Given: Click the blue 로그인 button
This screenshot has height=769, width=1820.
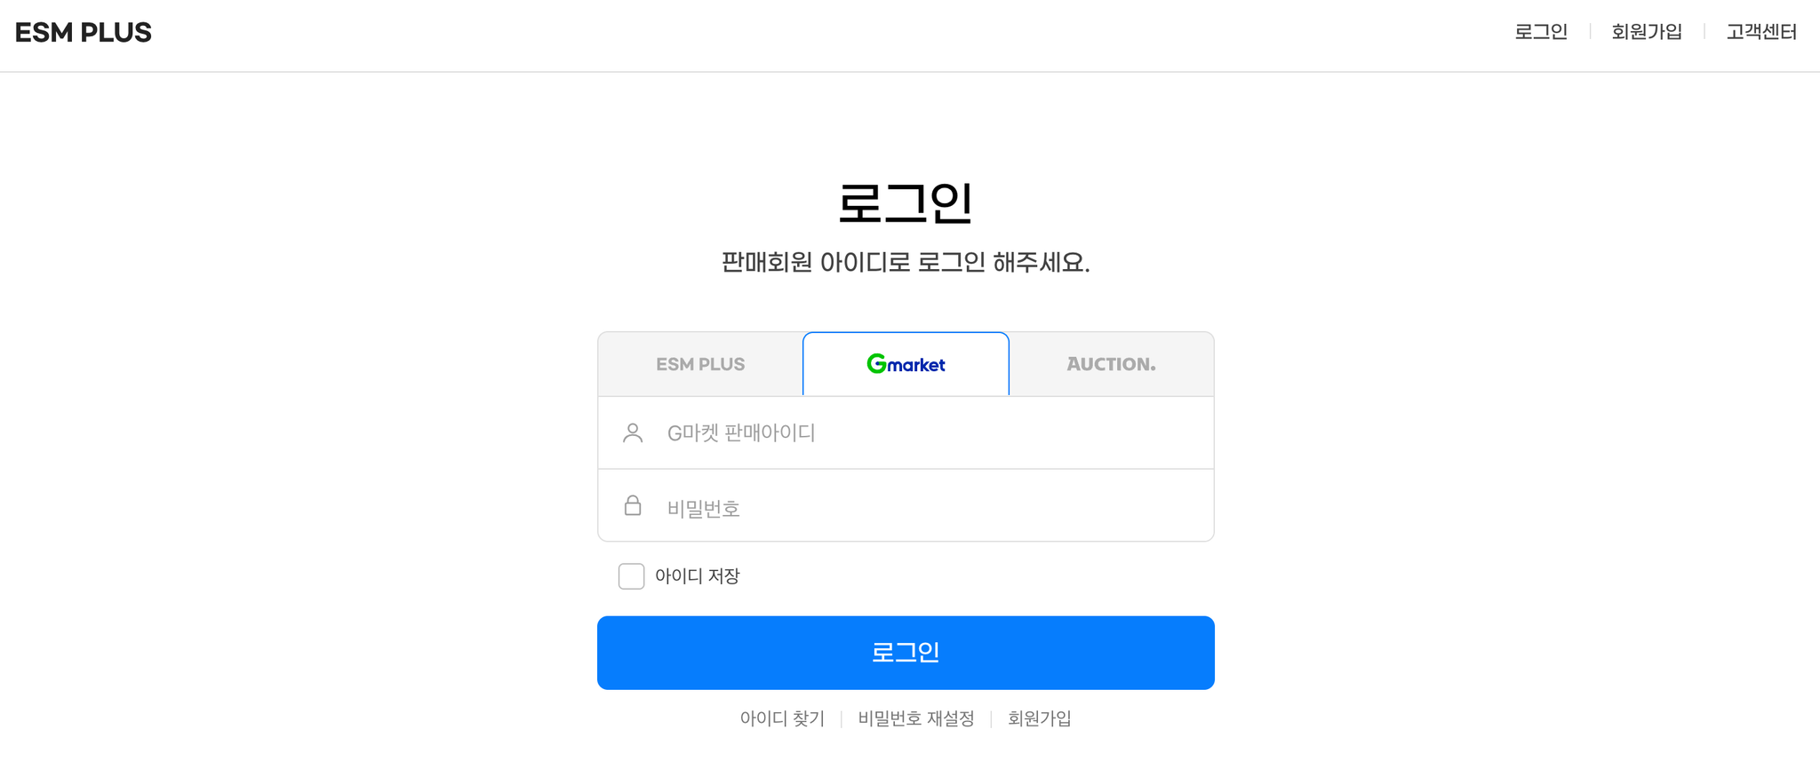Looking at the screenshot, I should coord(906,653).
